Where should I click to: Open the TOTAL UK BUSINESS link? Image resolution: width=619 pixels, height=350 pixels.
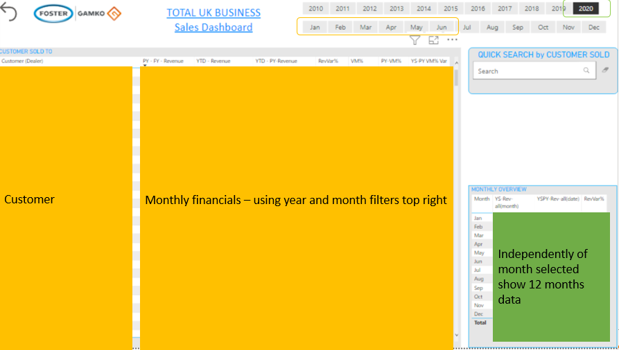213,12
